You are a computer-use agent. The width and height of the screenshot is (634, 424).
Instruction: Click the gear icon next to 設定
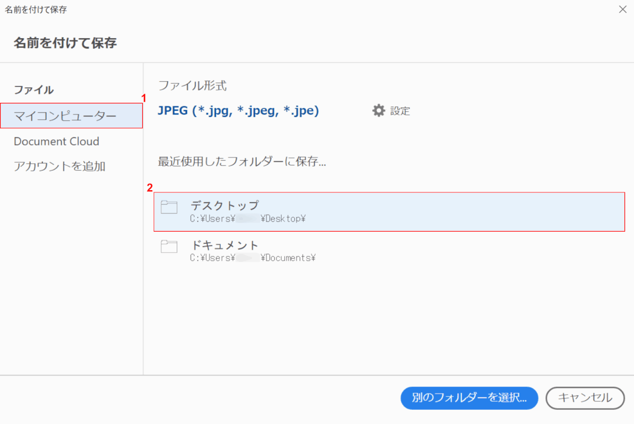tap(378, 111)
